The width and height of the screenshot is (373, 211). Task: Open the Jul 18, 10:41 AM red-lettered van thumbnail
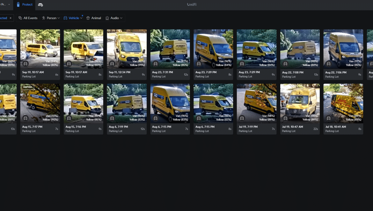pyautogui.click(x=343, y=103)
